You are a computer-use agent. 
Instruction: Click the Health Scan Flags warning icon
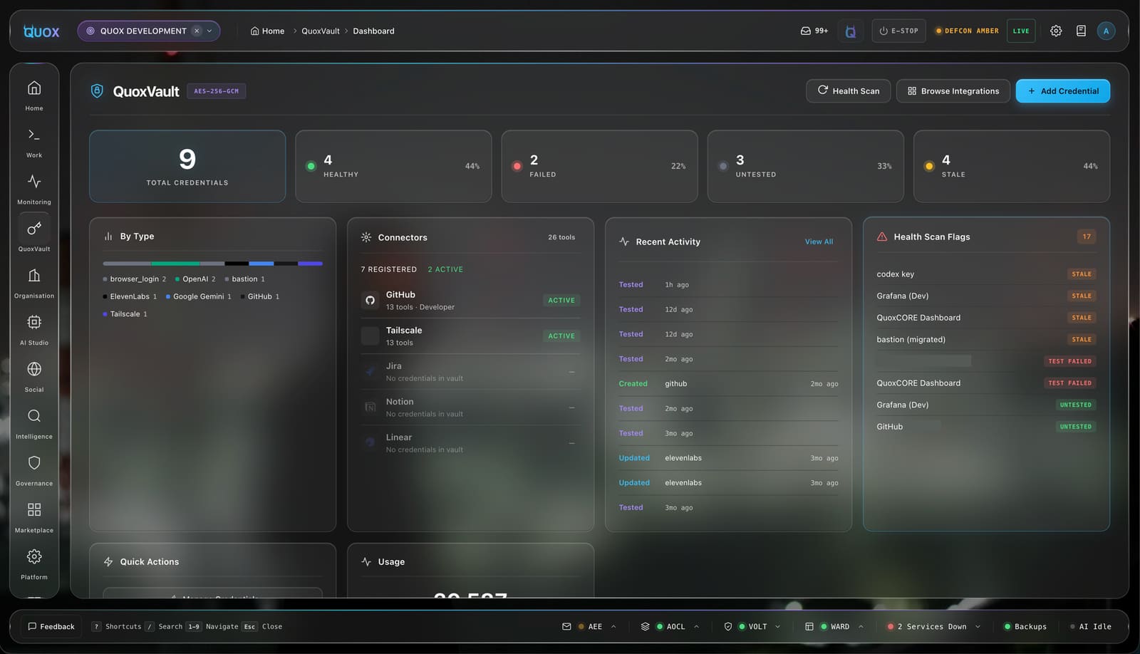882,237
